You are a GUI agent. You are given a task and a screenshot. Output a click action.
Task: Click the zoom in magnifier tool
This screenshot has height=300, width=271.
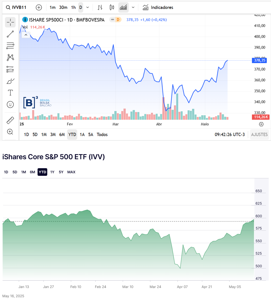(x=10, y=132)
